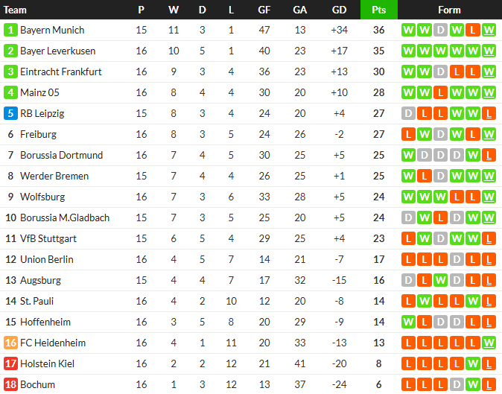The image size is (502, 394).
Task: Click the Form column header
Action: point(449,10)
